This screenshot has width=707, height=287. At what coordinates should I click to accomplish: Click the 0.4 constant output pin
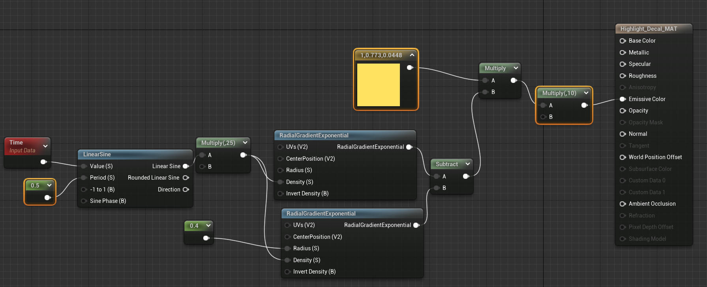[206, 238]
